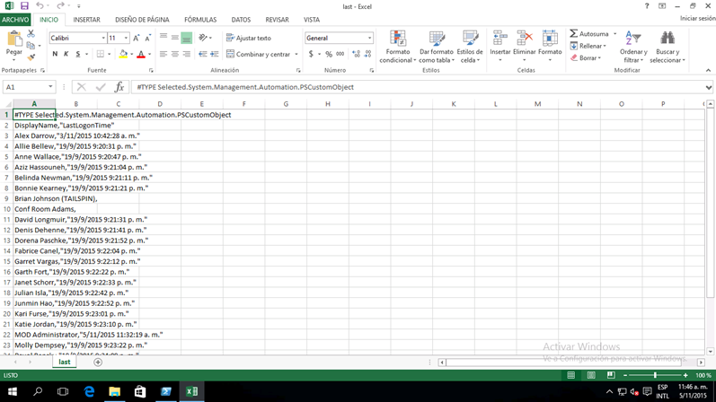Click the text orientation icon

[203, 39]
